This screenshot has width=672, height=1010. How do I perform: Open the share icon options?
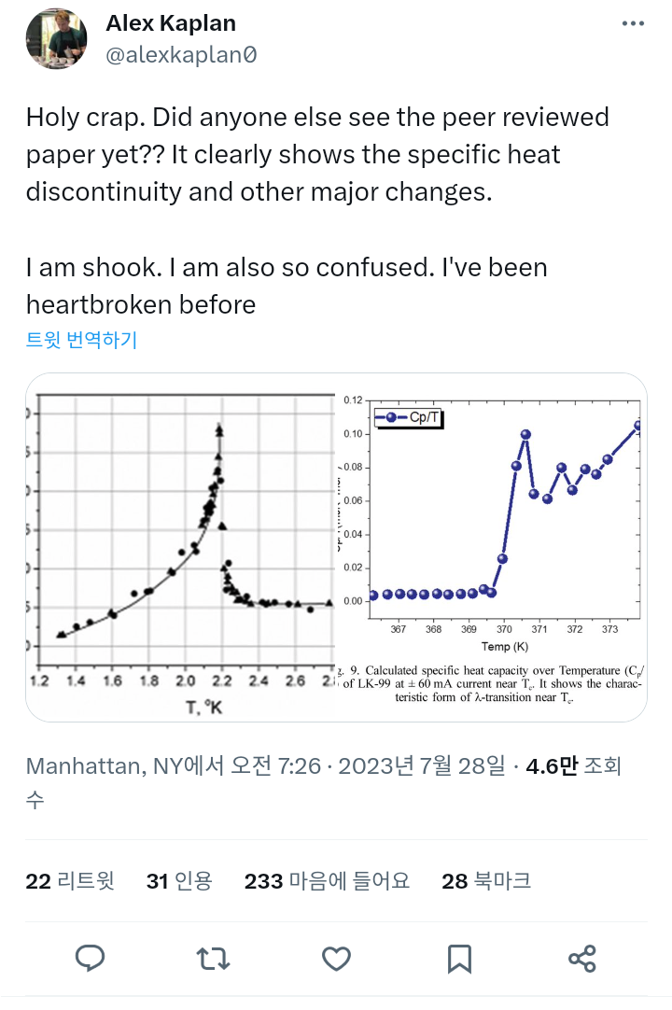[581, 958]
